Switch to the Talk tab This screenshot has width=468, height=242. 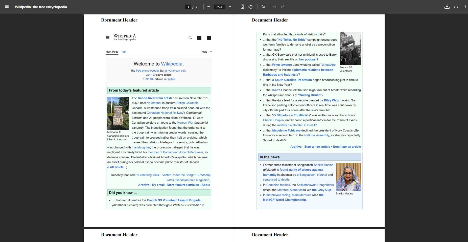[124, 52]
